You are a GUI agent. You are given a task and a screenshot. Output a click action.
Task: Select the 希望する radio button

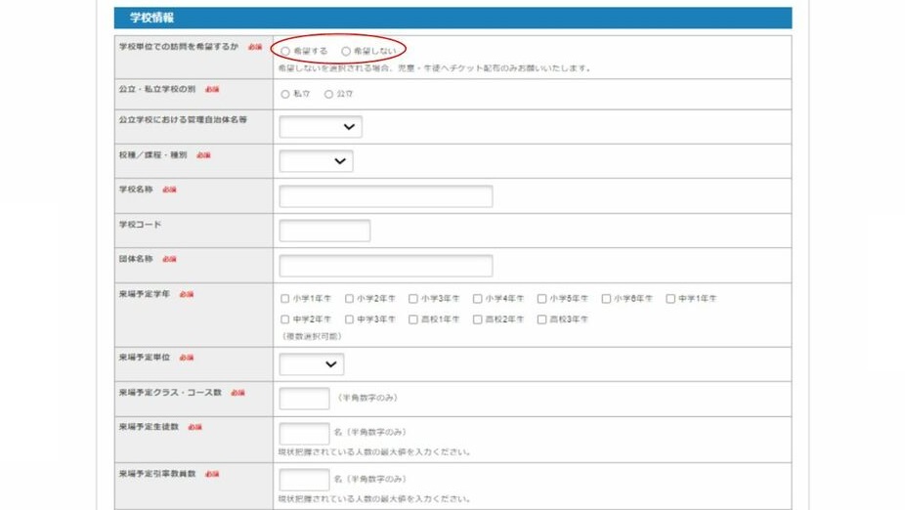[x=285, y=50]
